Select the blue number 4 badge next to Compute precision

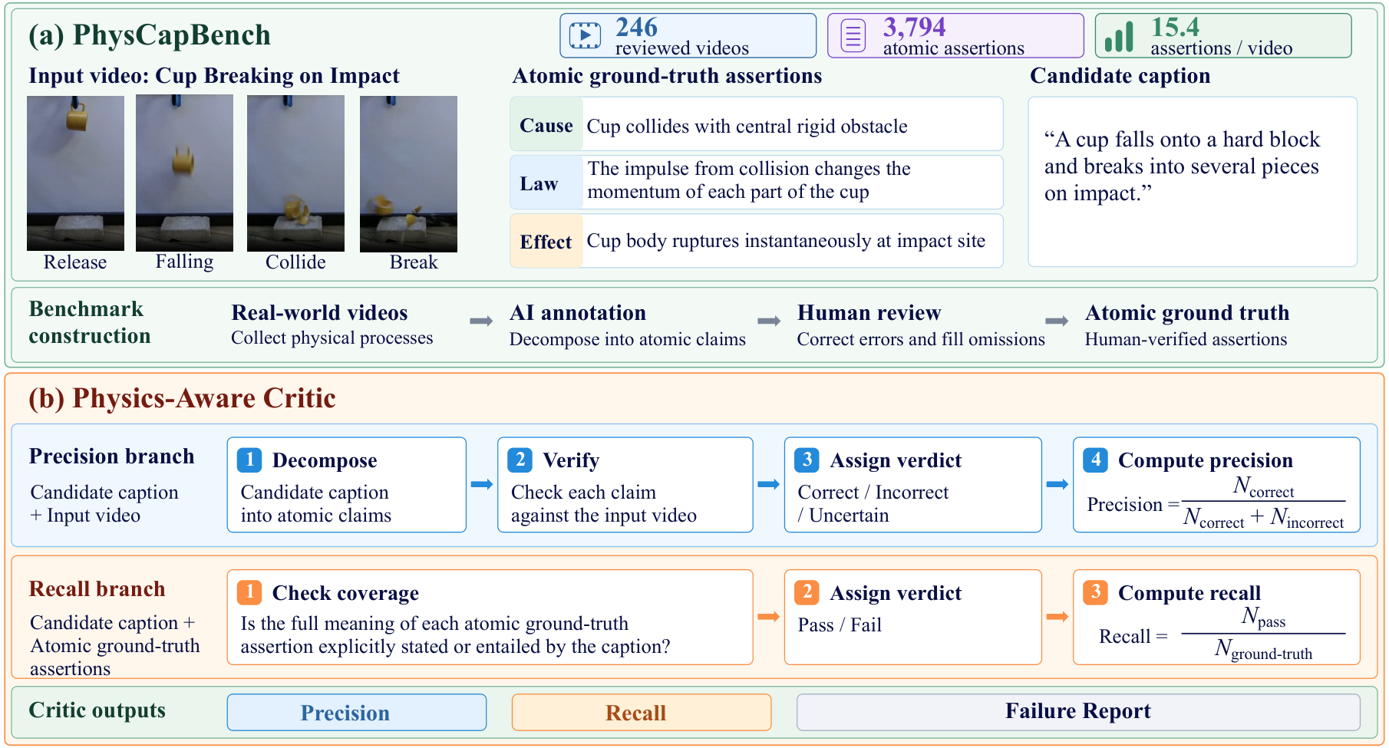1095,460
